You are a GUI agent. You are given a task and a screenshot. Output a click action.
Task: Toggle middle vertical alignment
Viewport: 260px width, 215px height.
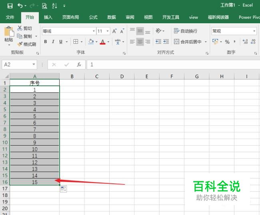coord(140,31)
